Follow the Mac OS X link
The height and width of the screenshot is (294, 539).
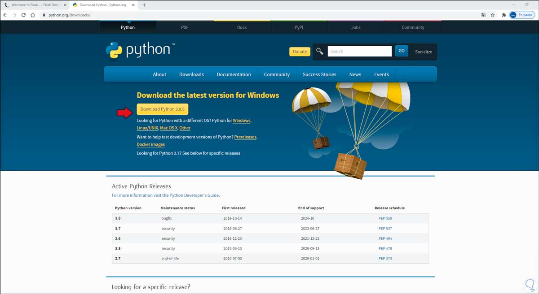click(x=169, y=128)
